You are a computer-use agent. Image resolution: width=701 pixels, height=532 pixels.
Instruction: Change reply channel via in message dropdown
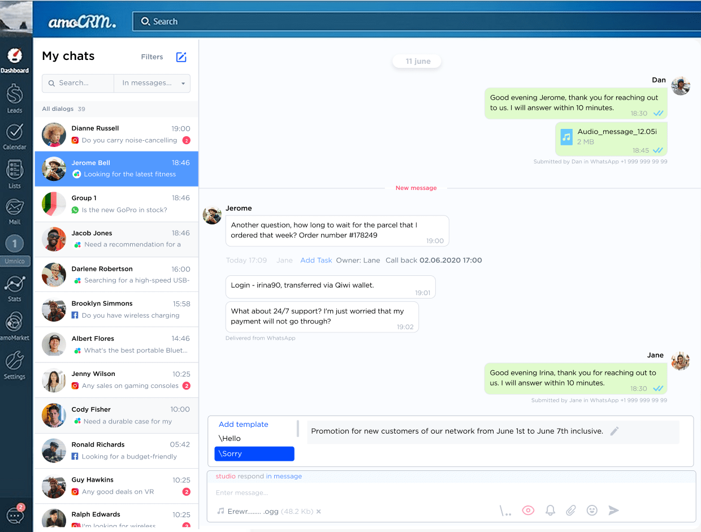(285, 476)
